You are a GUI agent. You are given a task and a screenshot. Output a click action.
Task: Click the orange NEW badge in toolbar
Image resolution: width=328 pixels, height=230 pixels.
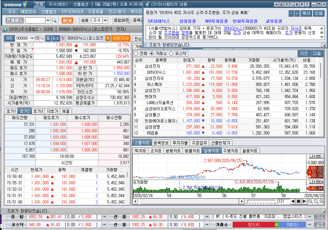[67, 20]
